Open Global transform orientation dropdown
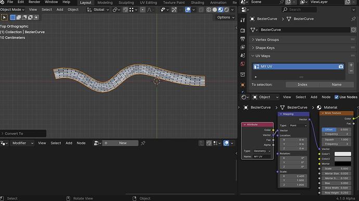359x201 pixels. pyautogui.click(x=98, y=9)
